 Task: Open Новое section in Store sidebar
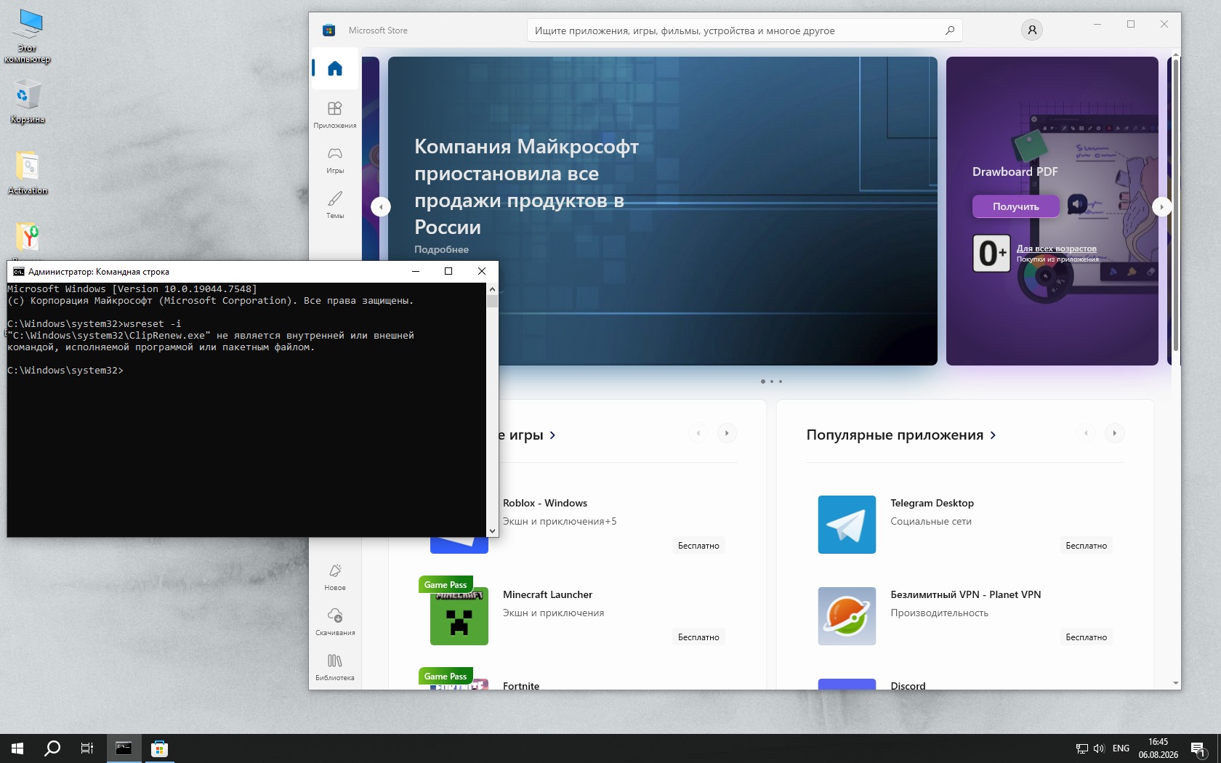click(335, 576)
